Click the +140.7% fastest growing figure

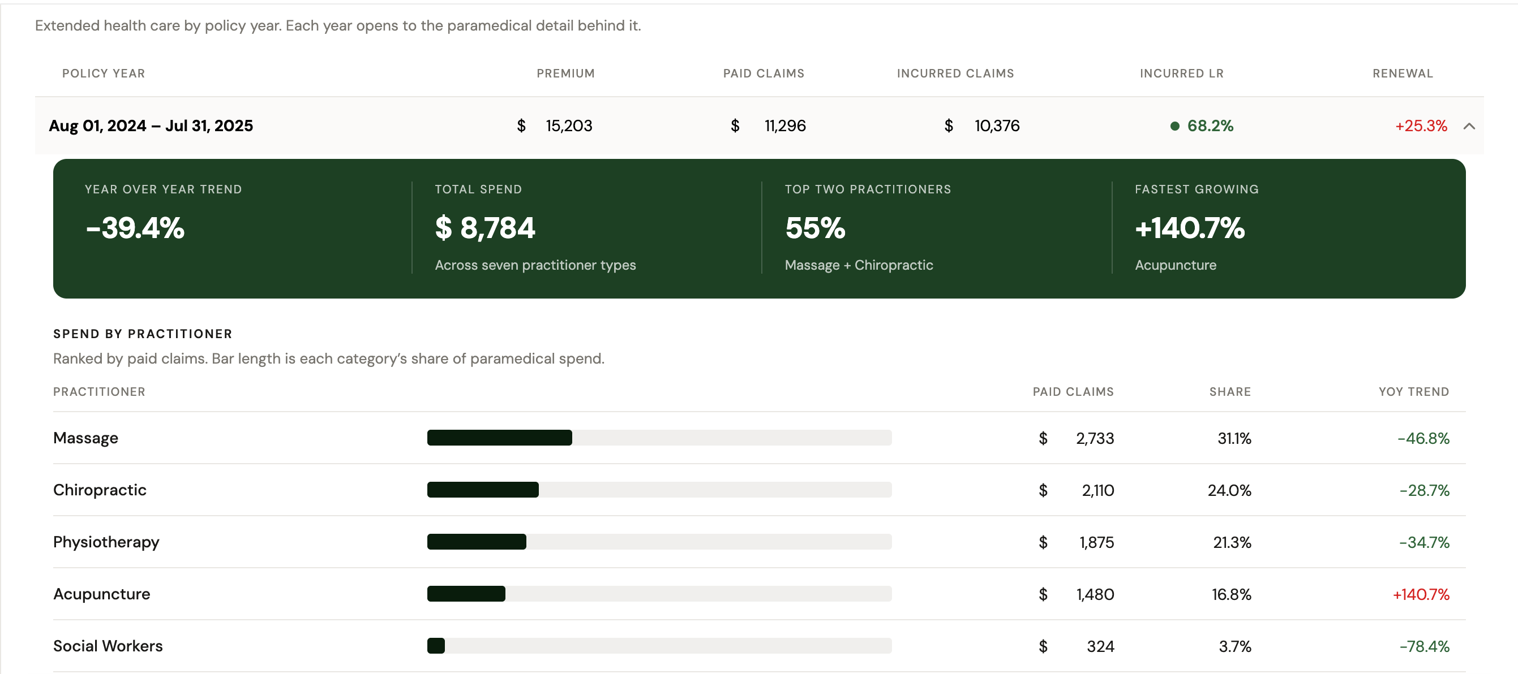1190,228
